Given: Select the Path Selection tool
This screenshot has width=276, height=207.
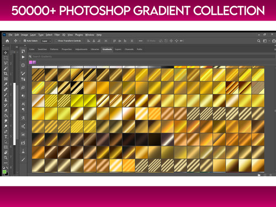Looking at the screenshot, I should (x=6, y=142).
